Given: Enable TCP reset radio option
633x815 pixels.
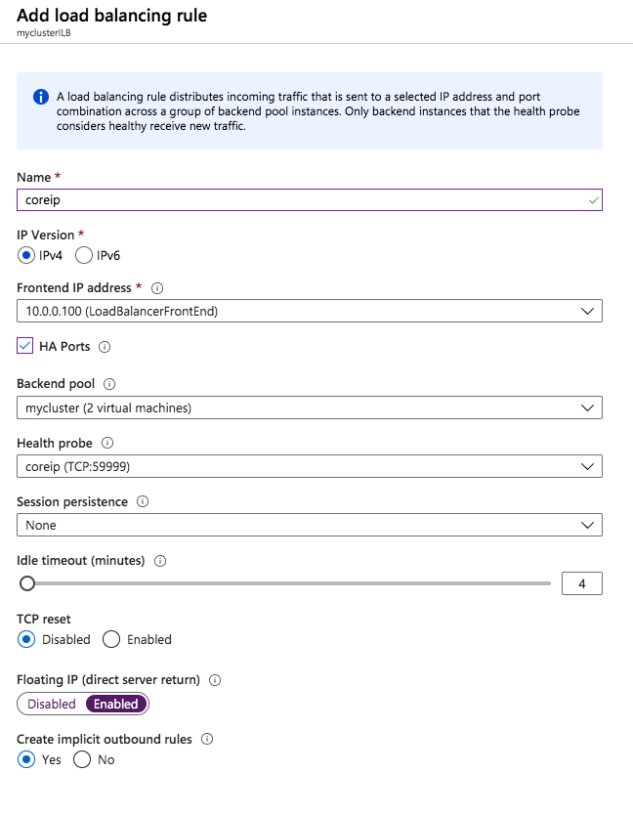Looking at the screenshot, I should point(111,639).
